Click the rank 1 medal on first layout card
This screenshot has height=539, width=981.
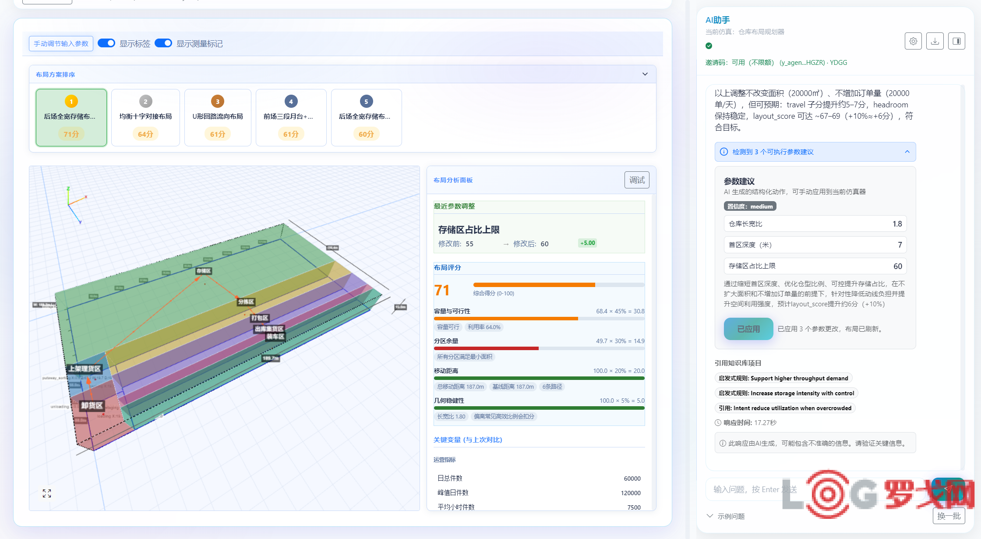click(x=71, y=102)
